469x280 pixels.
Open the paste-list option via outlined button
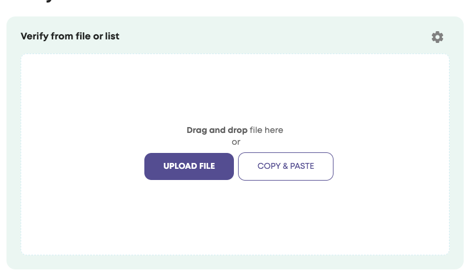[x=286, y=166]
